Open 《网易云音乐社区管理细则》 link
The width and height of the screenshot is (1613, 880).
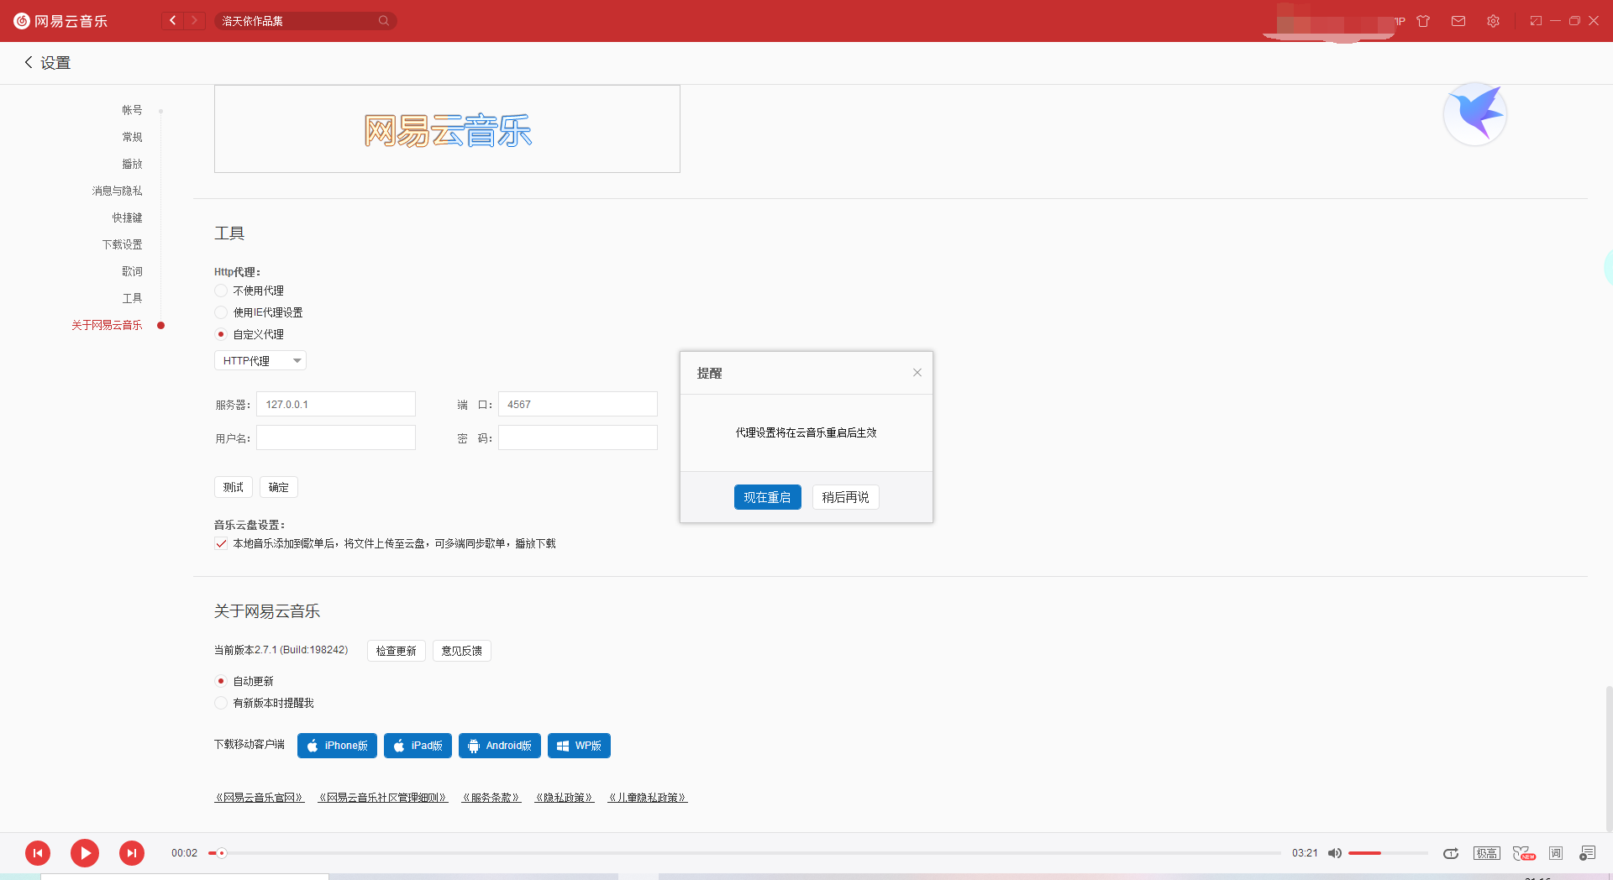pyautogui.click(x=384, y=798)
